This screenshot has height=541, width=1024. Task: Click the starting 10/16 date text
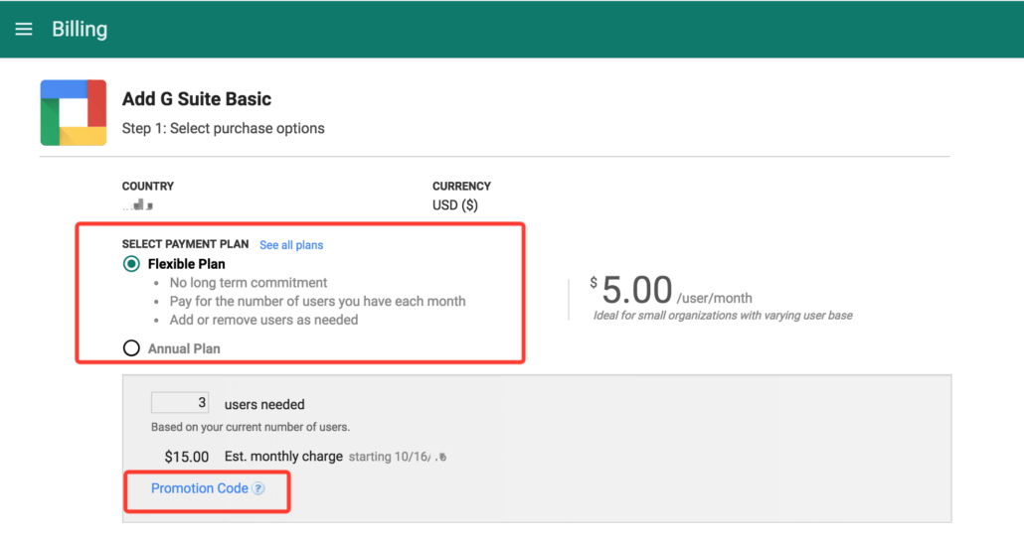click(x=398, y=457)
